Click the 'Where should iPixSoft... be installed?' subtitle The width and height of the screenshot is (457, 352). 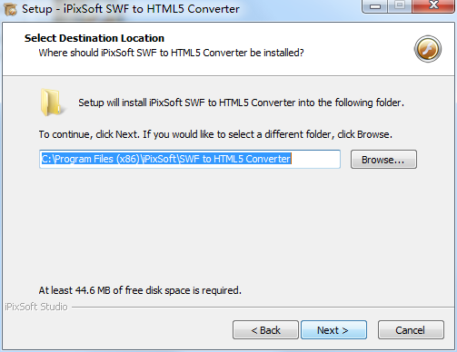pyautogui.click(x=171, y=53)
